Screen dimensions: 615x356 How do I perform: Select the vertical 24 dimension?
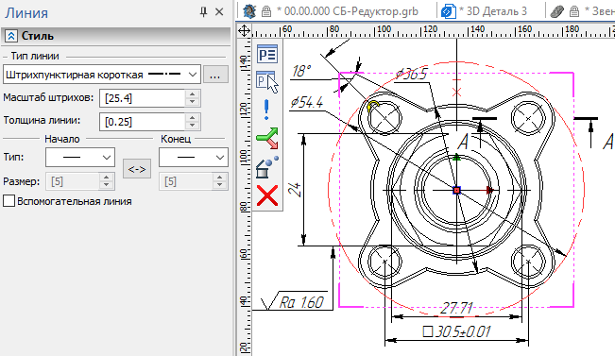[x=295, y=190]
